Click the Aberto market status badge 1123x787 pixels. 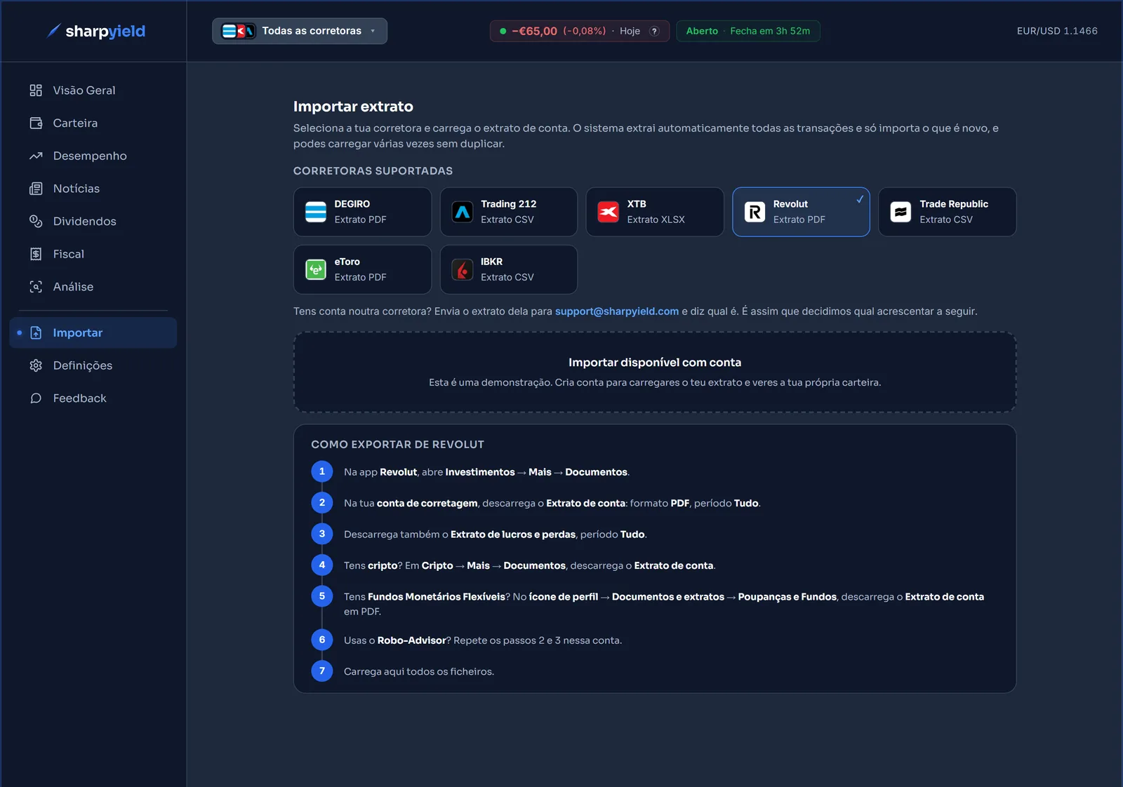[748, 31]
